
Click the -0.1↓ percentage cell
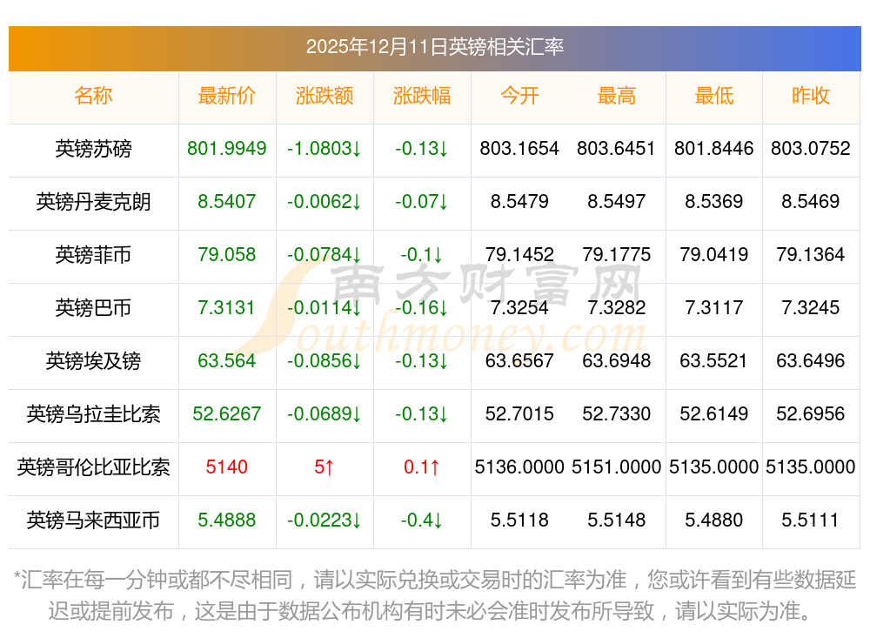tap(422, 255)
